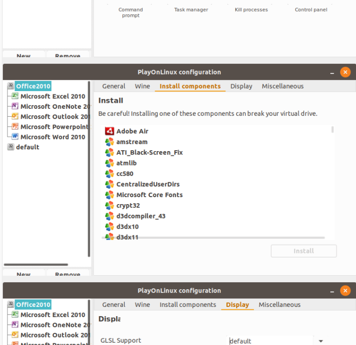Viewport: 356px width, 345px height.
Task: Select the d3dcompiler_43 component
Action: pos(141,216)
